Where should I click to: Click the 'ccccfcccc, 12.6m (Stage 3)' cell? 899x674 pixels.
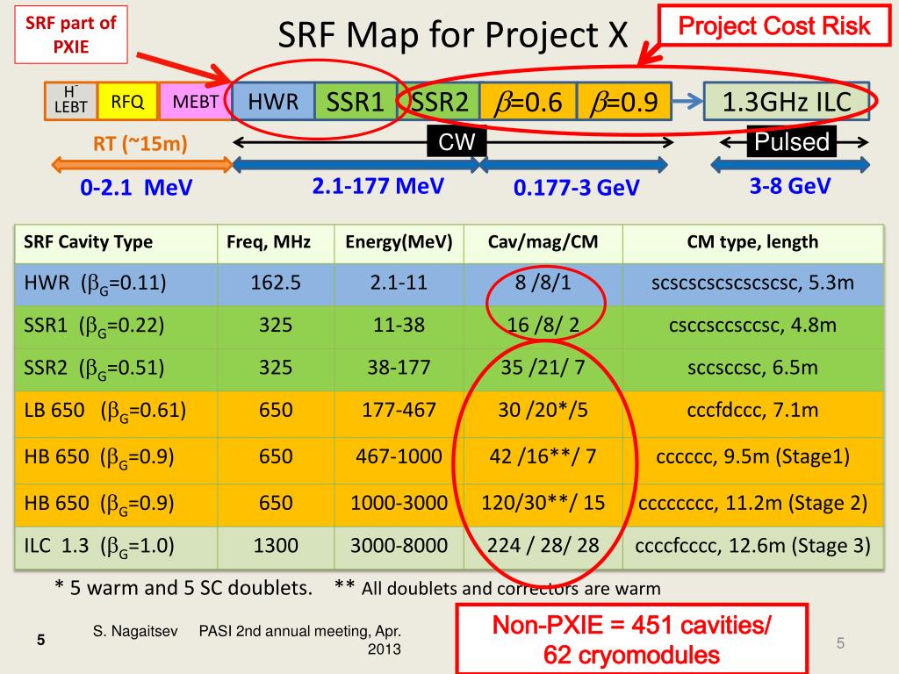(x=752, y=546)
